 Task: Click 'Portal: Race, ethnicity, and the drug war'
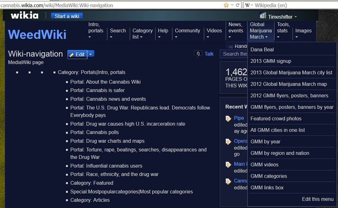point(115,174)
